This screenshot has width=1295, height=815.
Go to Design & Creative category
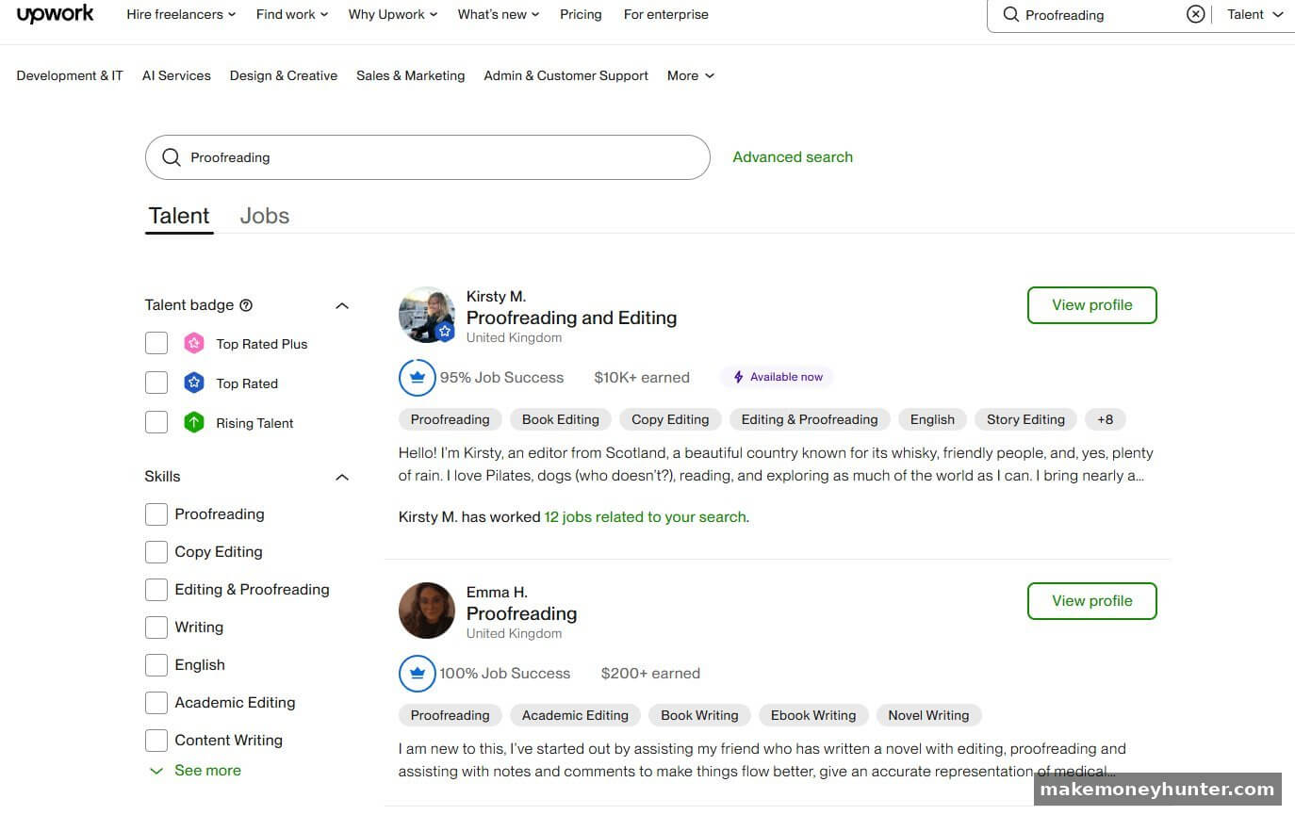click(284, 75)
